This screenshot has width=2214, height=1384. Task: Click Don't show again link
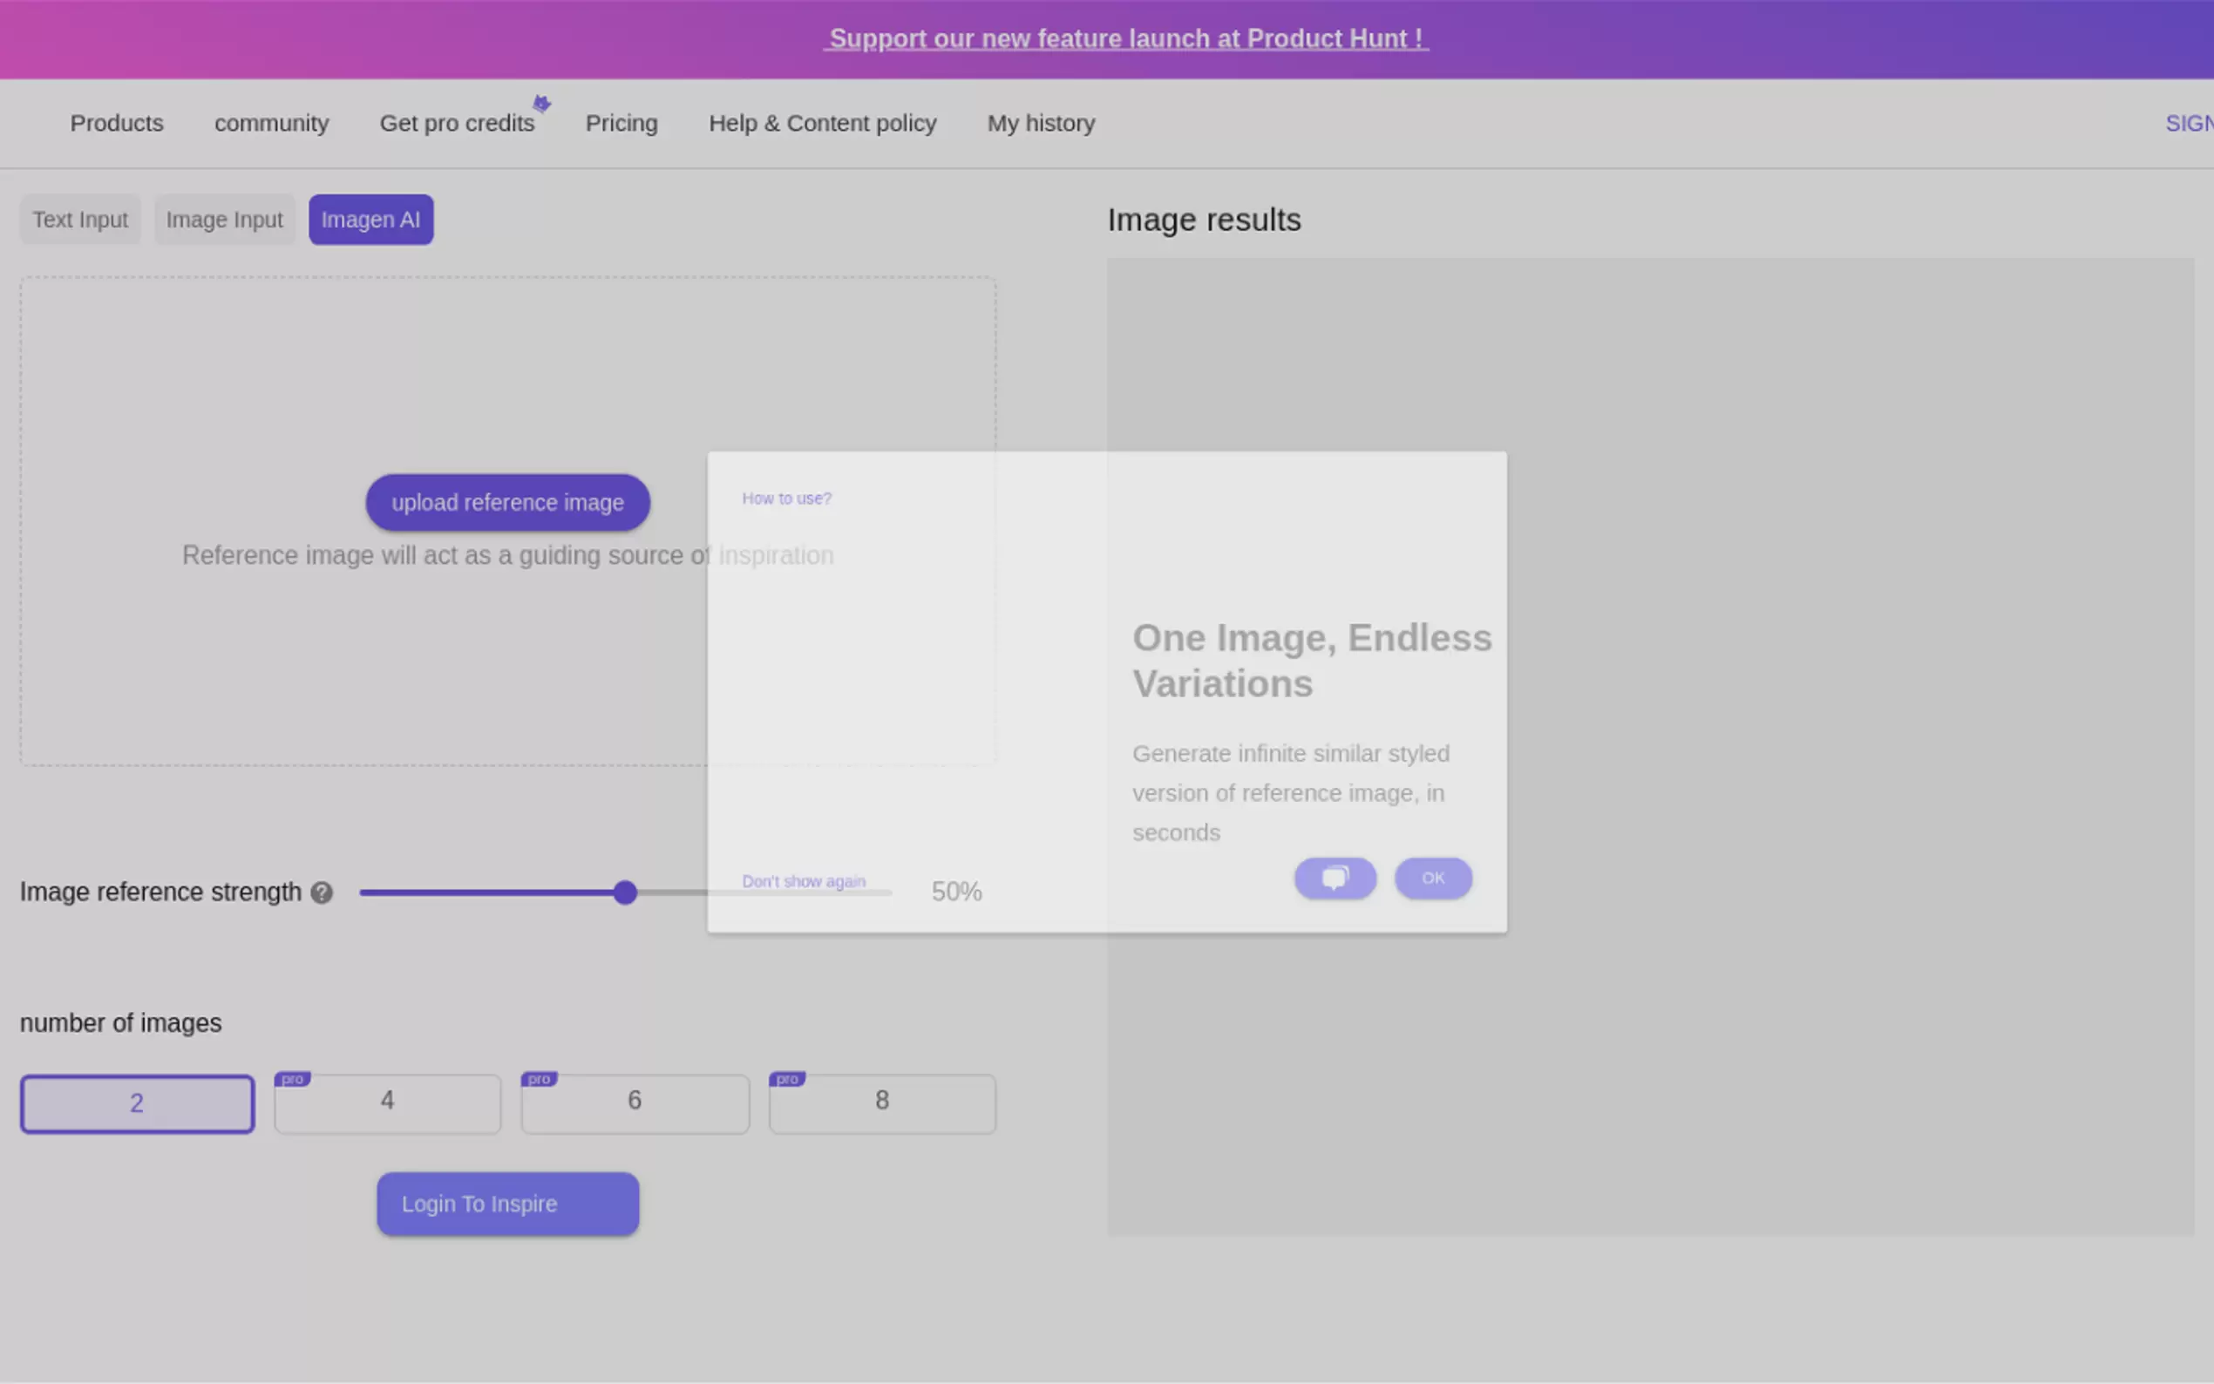(803, 880)
